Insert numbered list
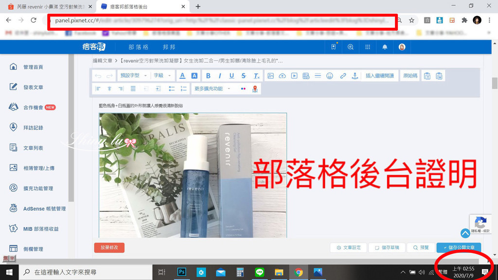 click(183, 89)
